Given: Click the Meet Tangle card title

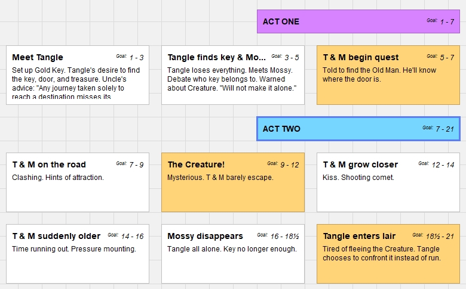Looking at the screenshot, I should point(38,57).
